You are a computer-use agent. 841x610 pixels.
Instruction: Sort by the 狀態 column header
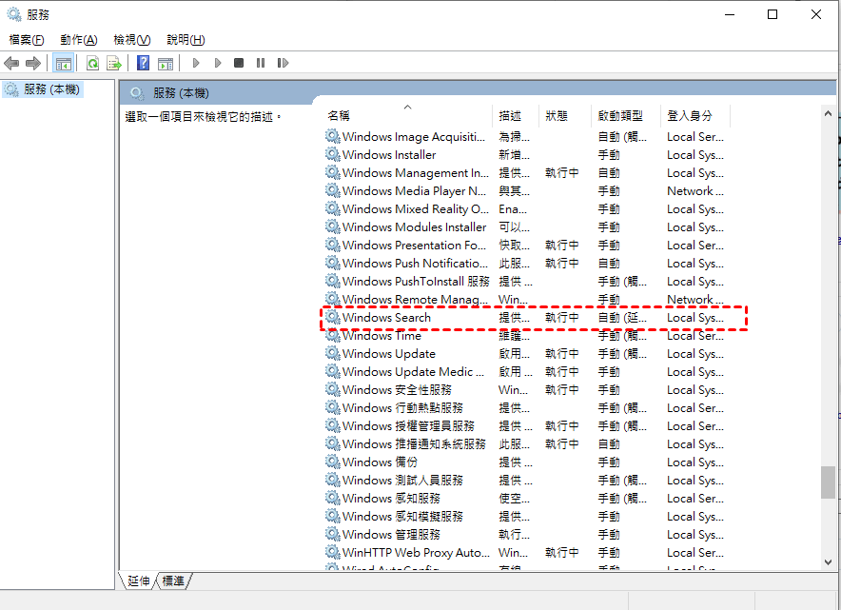(x=565, y=115)
